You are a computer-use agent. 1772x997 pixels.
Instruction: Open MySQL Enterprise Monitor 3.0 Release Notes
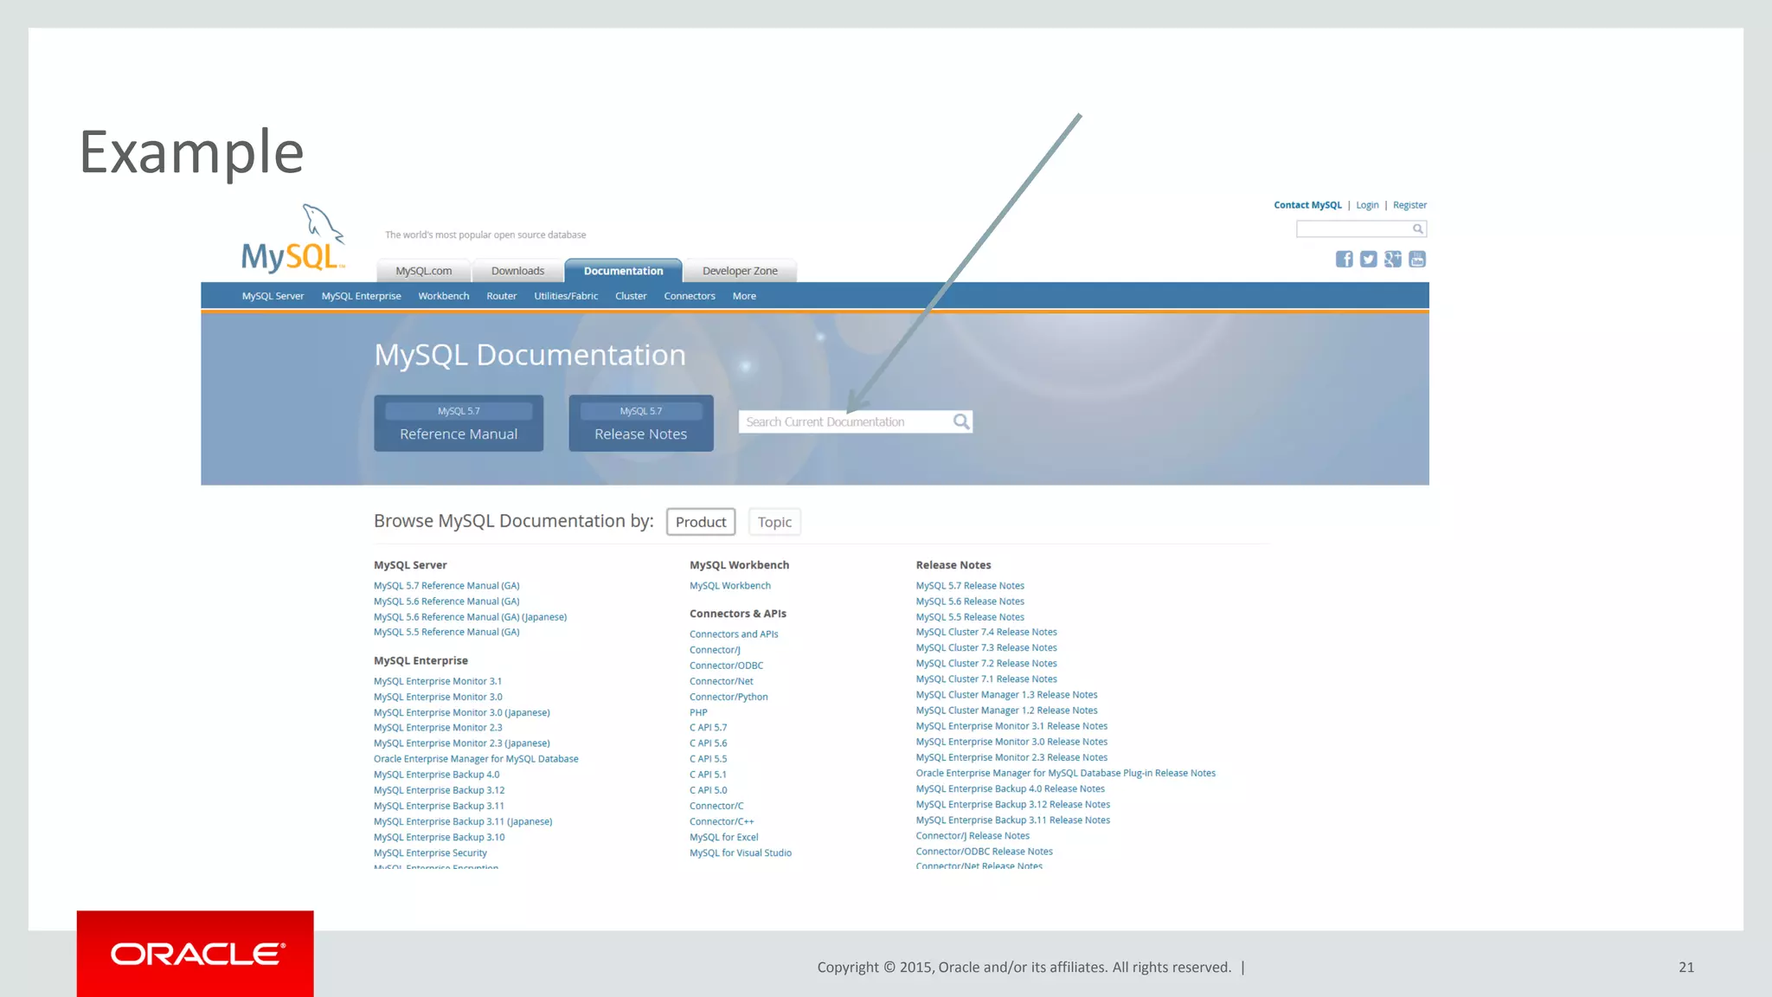click(x=1011, y=742)
